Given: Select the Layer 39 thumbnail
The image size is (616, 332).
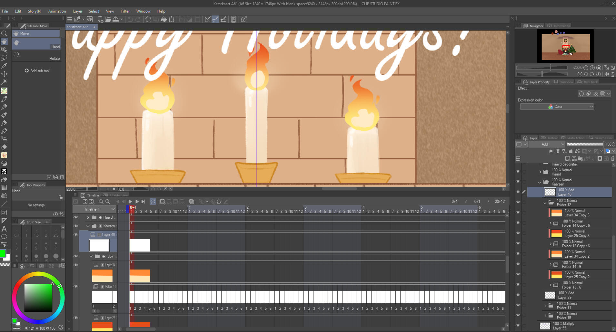Looking at the screenshot, I should click(x=550, y=295).
